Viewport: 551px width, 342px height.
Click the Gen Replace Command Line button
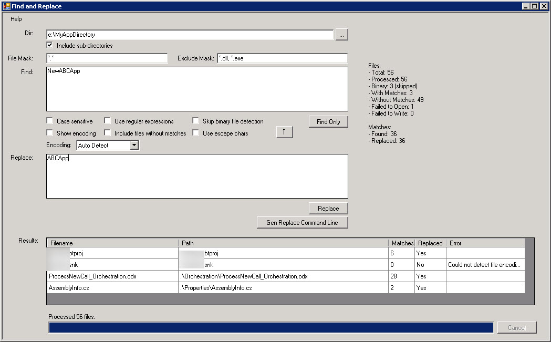click(302, 222)
